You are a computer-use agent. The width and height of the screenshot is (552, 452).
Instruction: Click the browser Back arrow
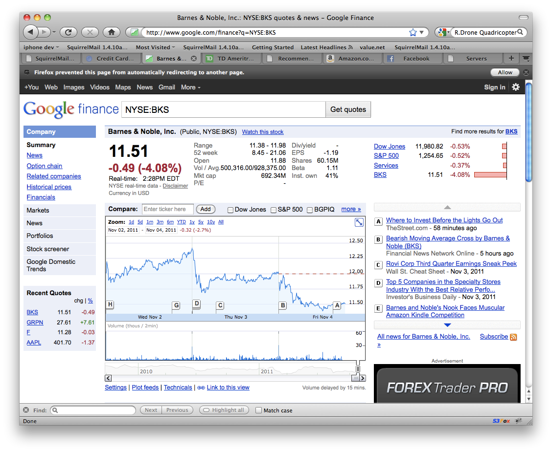pyautogui.click(x=30, y=32)
